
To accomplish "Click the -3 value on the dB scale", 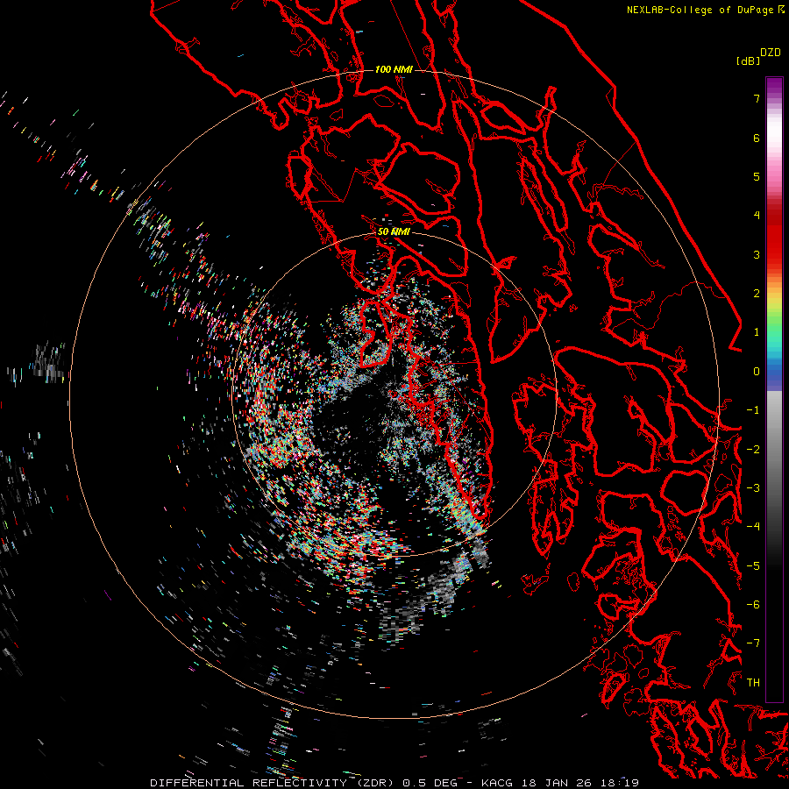I will click(x=753, y=488).
